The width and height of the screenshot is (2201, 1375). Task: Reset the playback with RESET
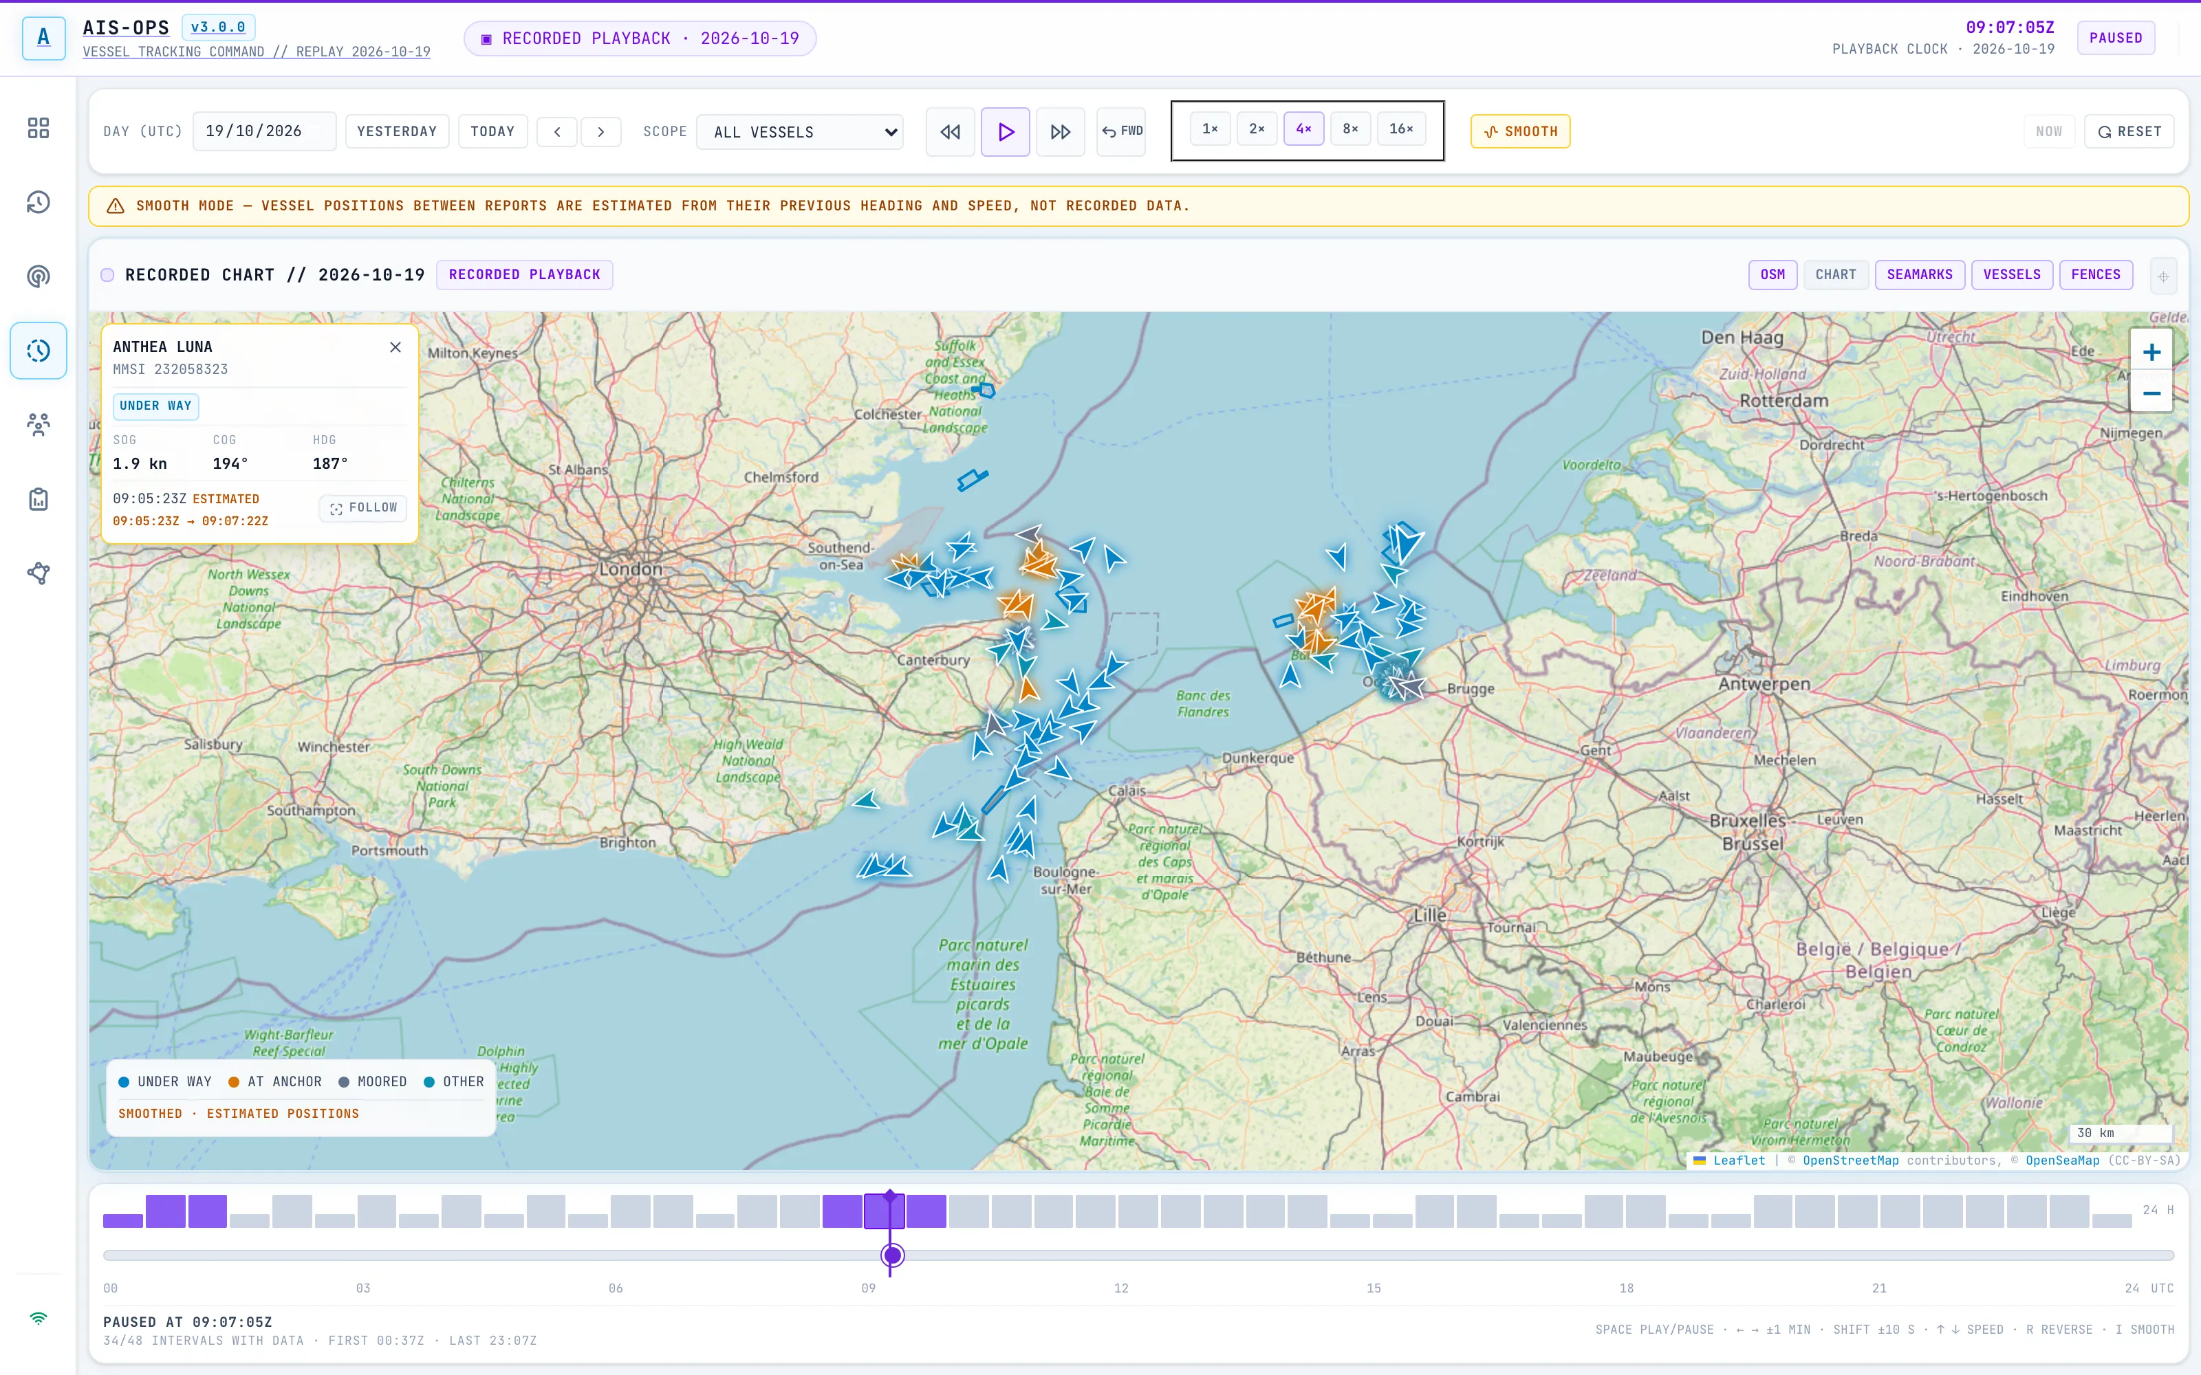[2129, 132]
